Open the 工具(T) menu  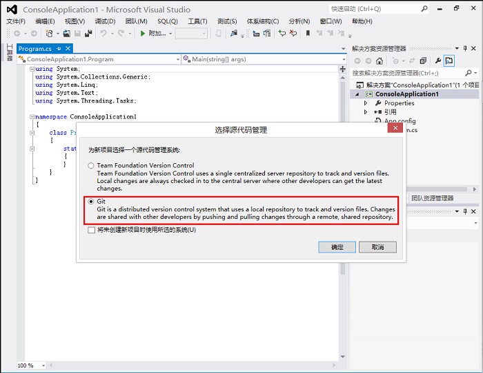pos(198,21)
